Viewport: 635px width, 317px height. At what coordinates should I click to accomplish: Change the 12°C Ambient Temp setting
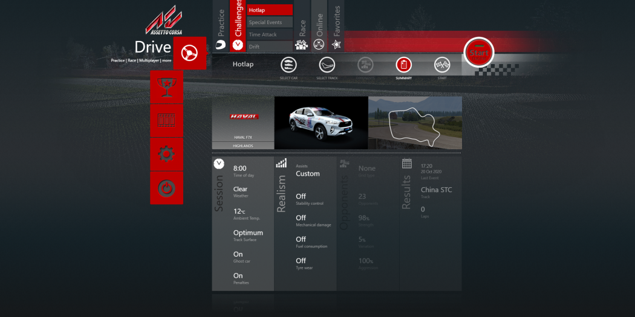point(247,214)
